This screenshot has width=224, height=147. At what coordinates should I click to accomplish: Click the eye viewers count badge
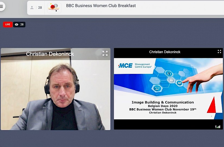pos(19,24)
